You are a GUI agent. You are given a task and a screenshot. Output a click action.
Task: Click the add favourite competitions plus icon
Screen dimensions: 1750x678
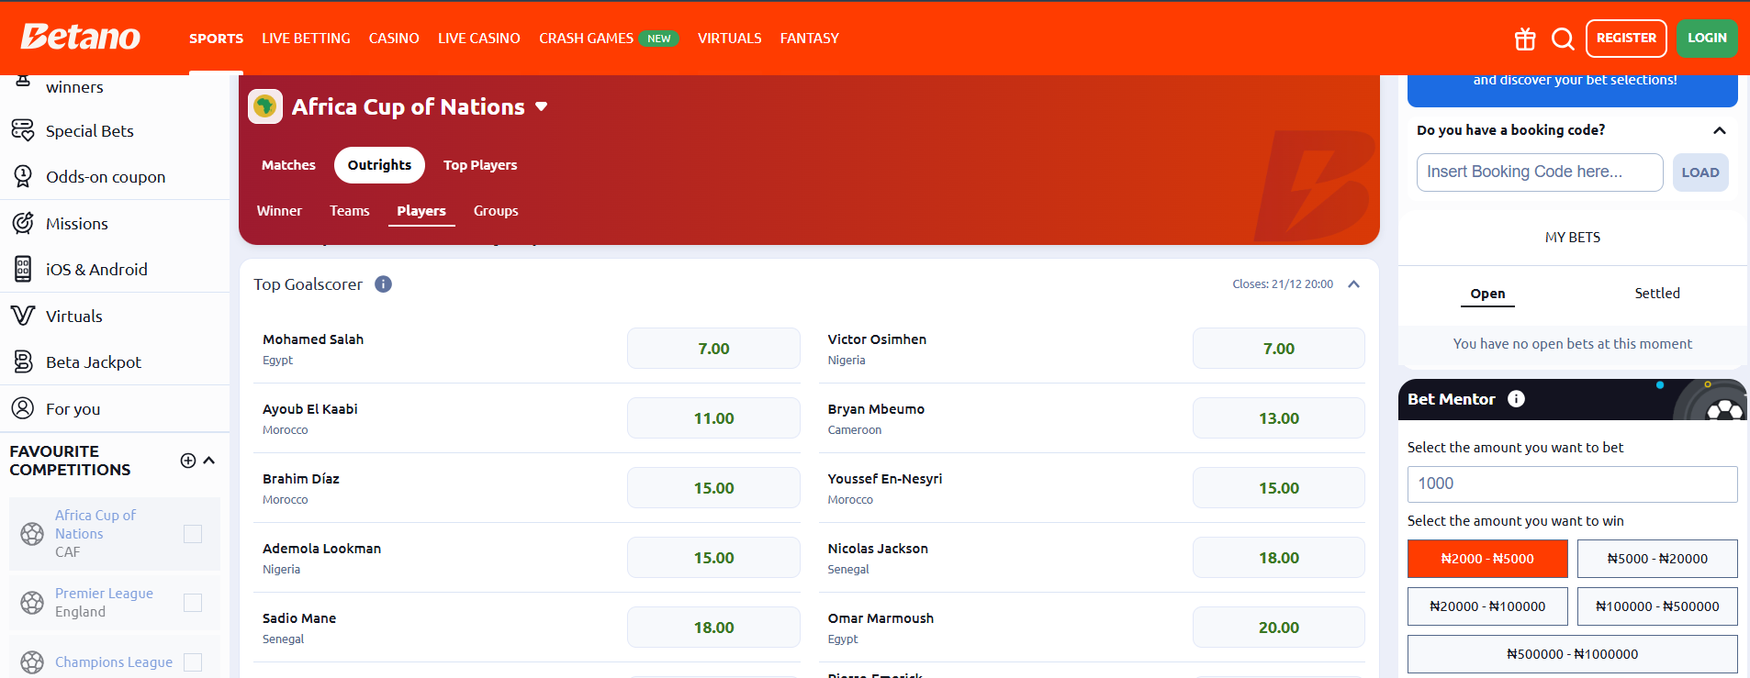tap(188, 461)
